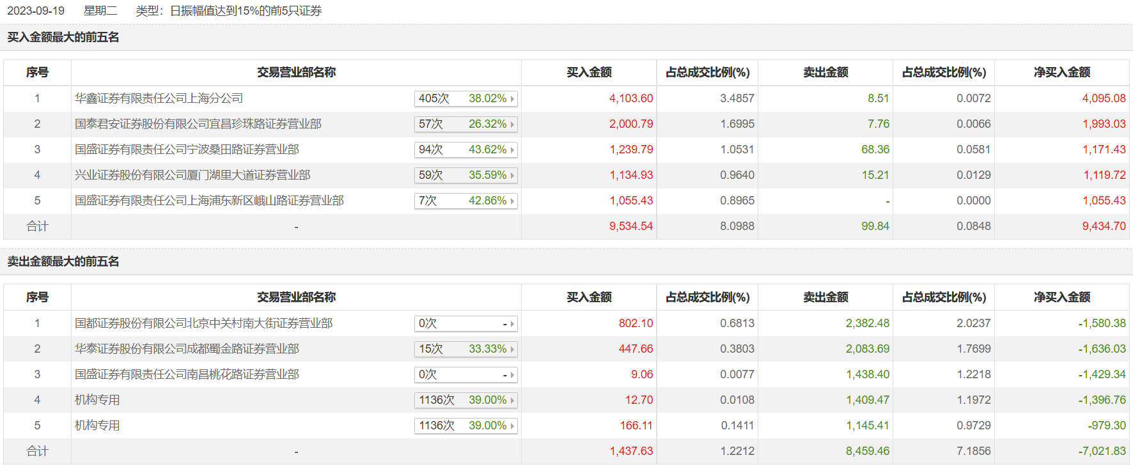
Task: Click arrow icon in 国都证券 0次 box
Action: pyautogui.click(x=512, y=324)
